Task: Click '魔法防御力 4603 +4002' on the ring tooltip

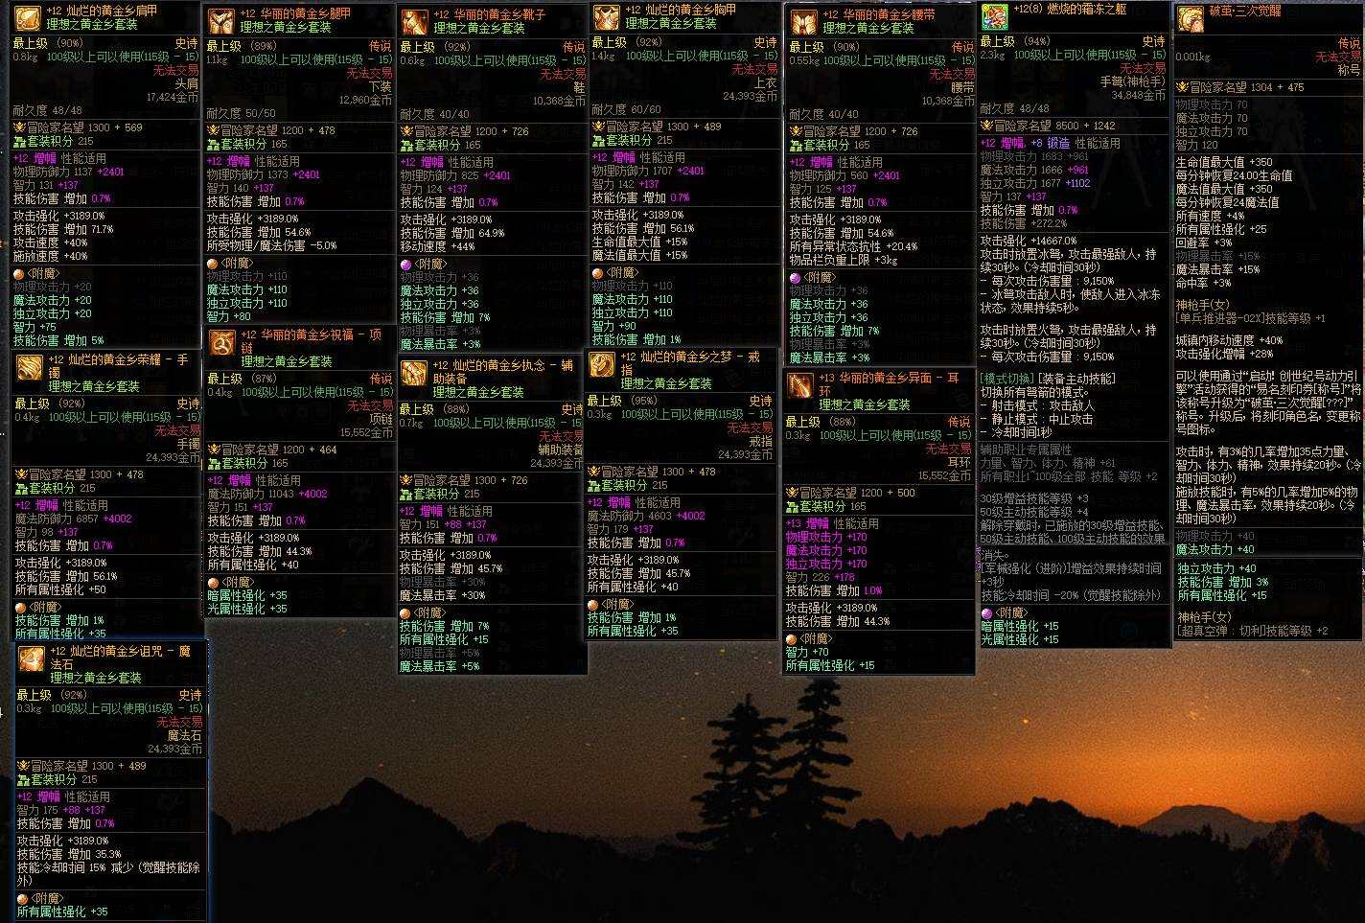Action: click(x=646, y=516)
